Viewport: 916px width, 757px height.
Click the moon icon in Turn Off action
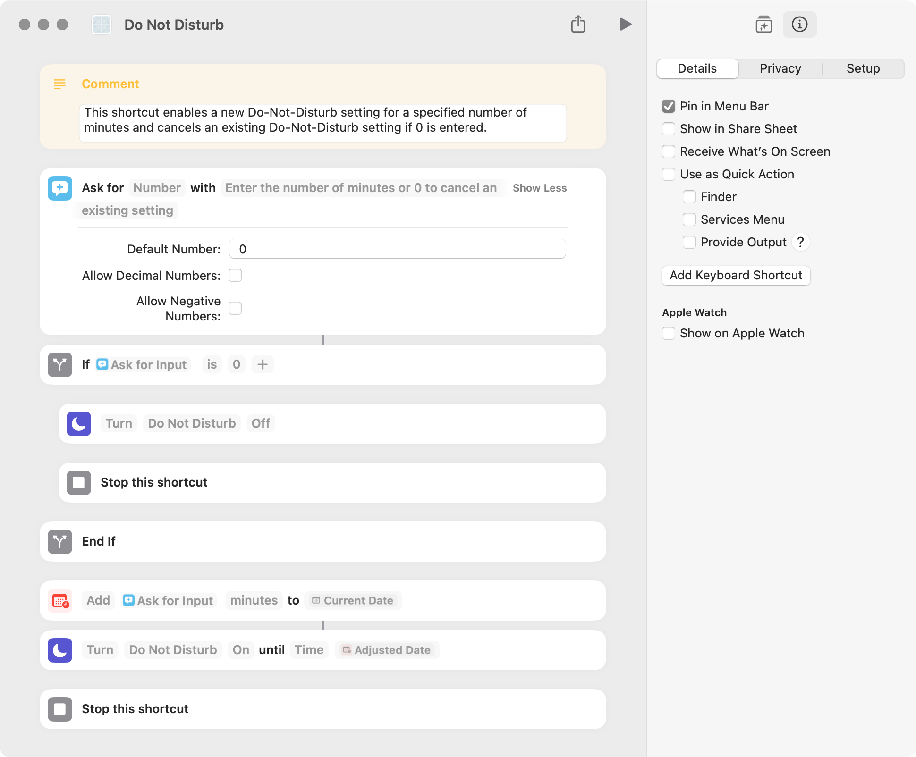click(x=79, y=423)
